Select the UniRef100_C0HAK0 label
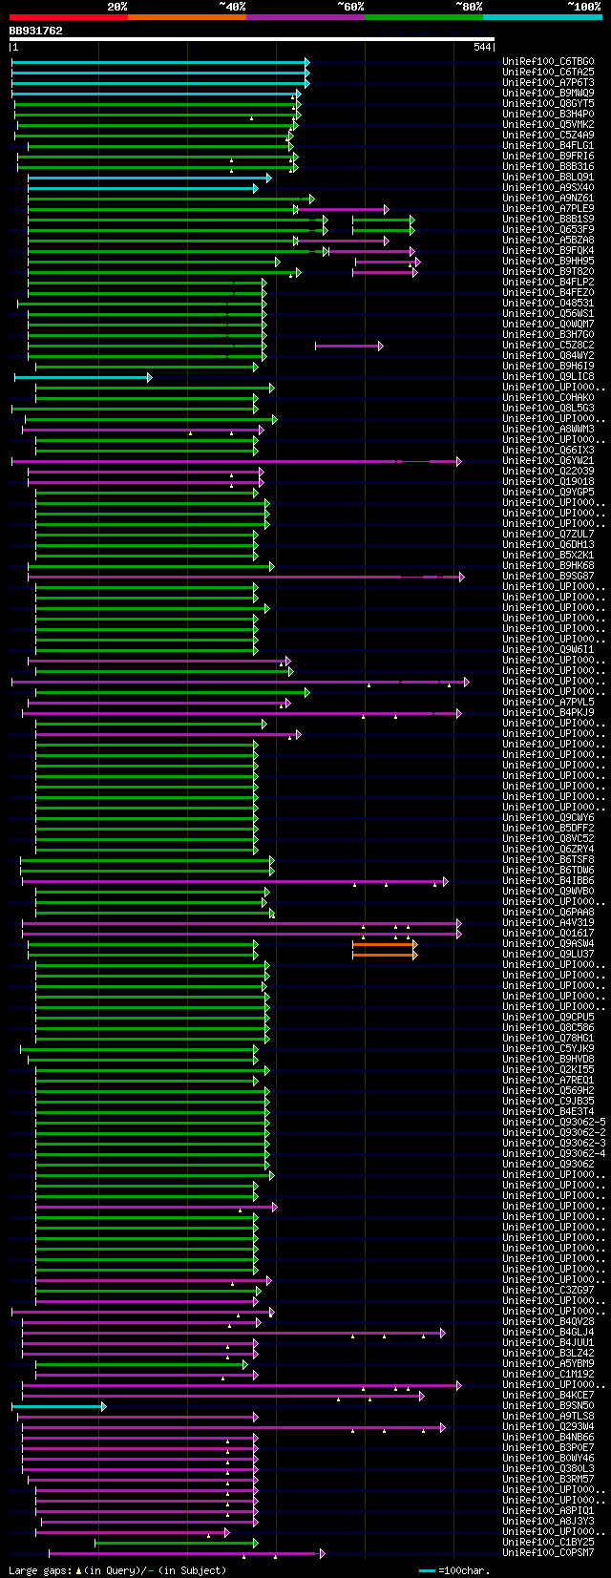 point(548,398)
